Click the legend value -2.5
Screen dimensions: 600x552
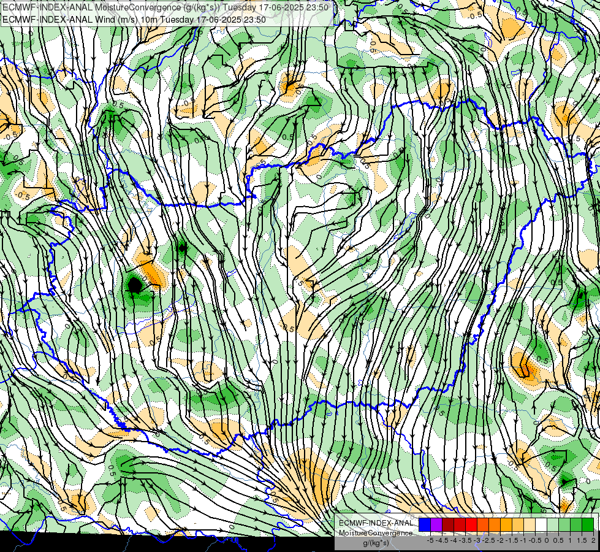coord(488,540)
